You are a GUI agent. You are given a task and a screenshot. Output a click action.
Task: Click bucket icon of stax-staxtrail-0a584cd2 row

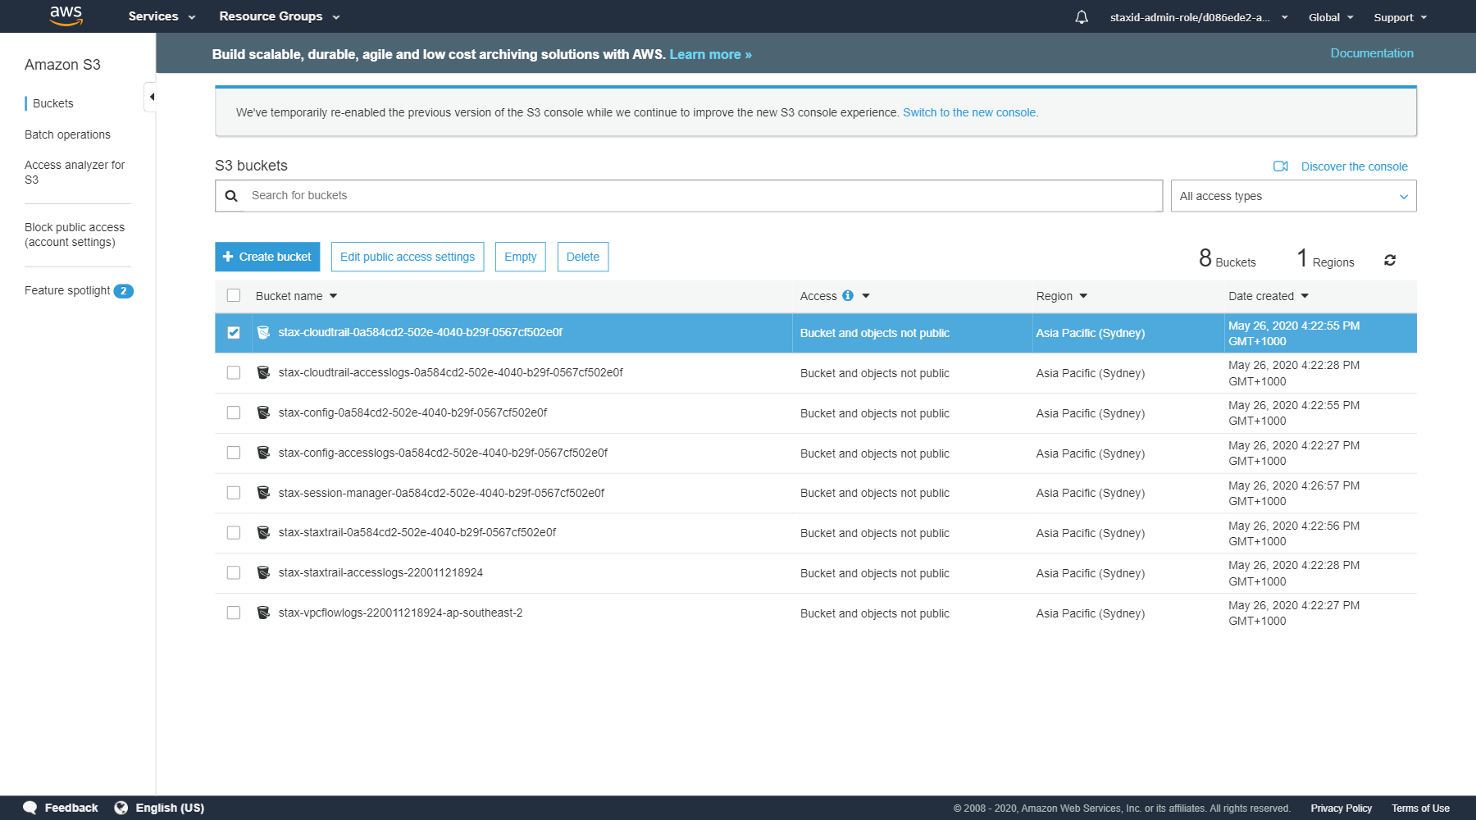[263, 532]
